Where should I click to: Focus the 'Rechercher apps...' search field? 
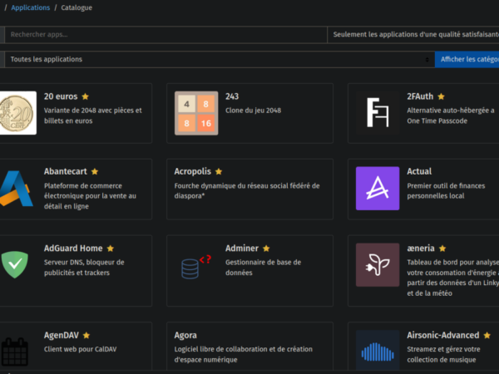[166, 35]
